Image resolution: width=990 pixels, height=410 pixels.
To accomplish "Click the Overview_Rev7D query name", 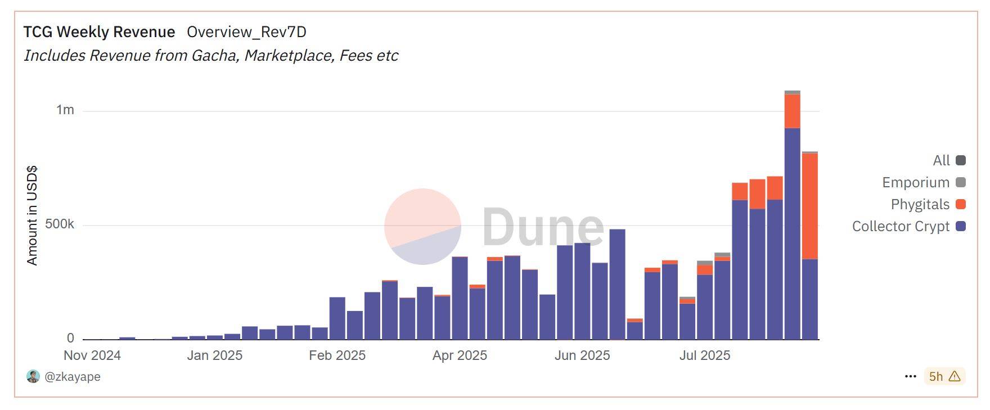I will 246,32.
